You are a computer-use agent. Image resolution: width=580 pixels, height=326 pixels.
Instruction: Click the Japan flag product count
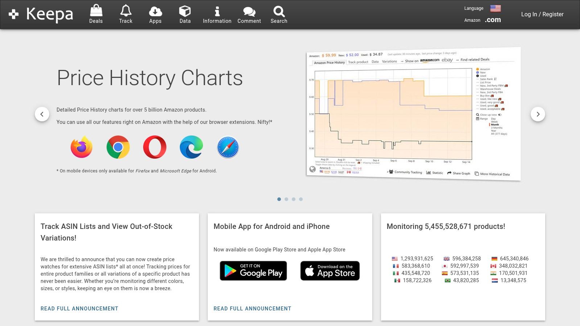460,266
